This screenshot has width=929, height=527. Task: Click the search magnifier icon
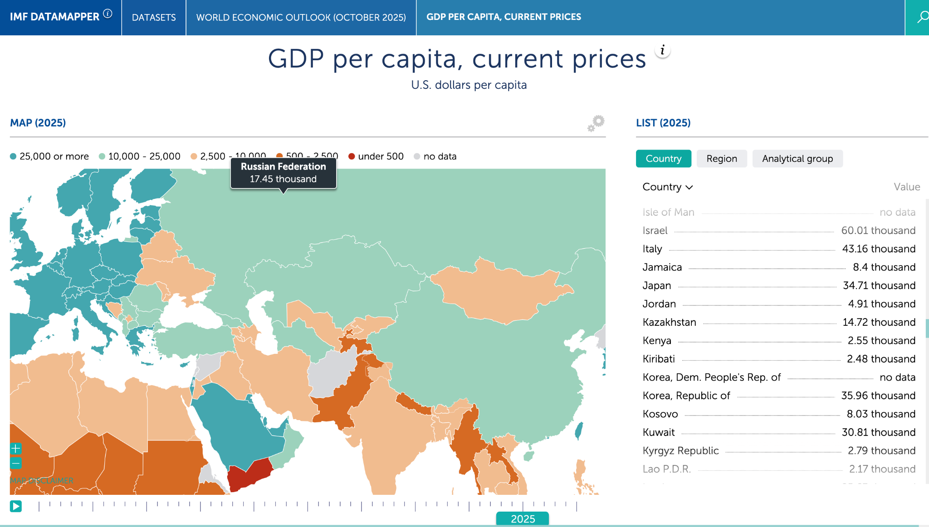point(922,17)
